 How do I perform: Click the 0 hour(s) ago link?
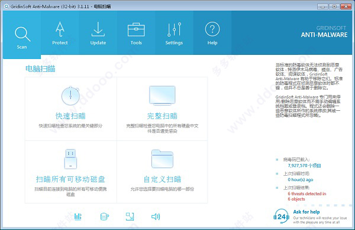301,180
